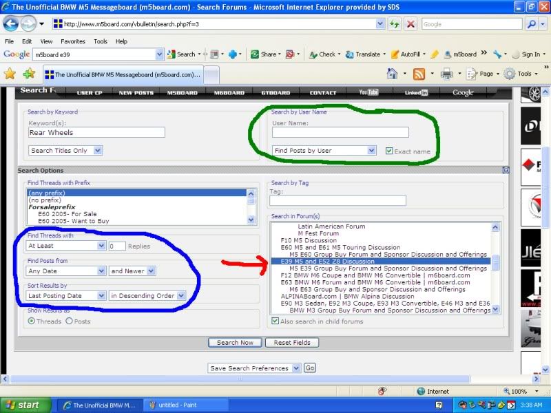Click the Print icon in command bar
The image size is (551, 413).
click(x=446, y=74)
